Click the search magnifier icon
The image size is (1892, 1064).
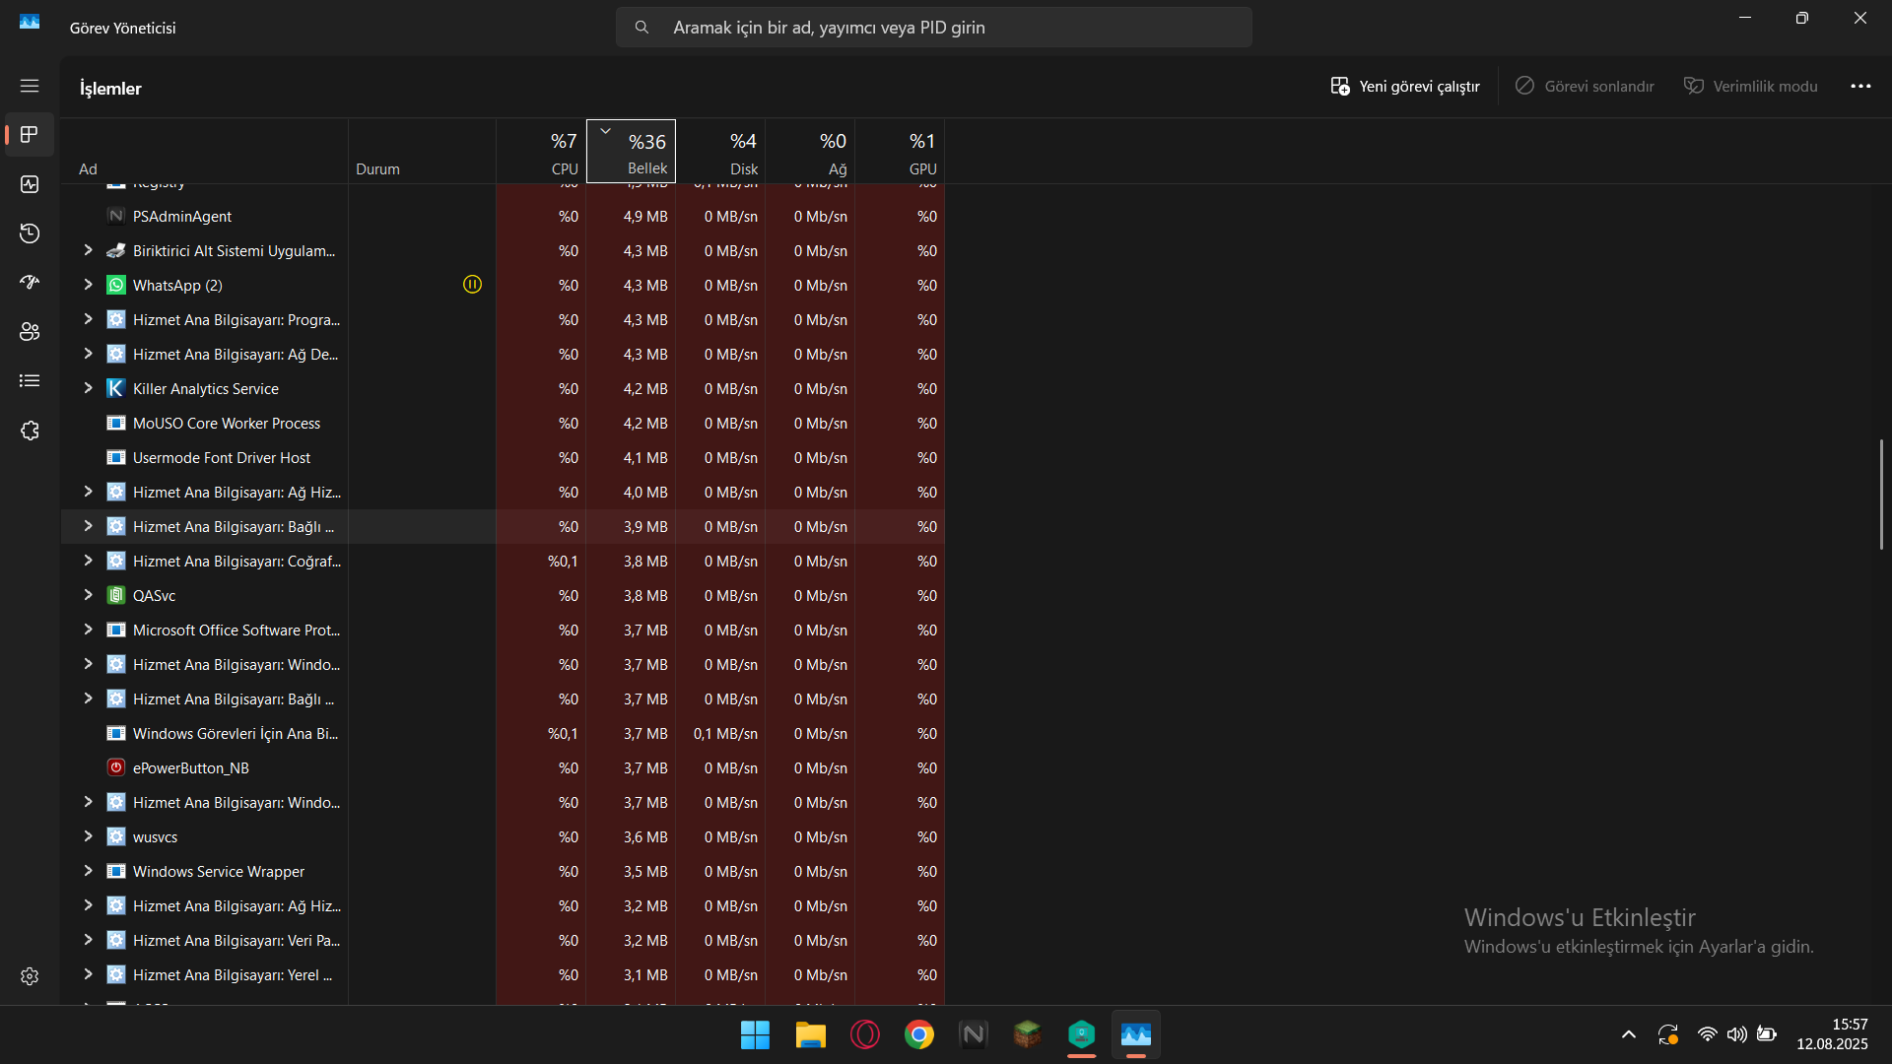click(x=642, y=28)
